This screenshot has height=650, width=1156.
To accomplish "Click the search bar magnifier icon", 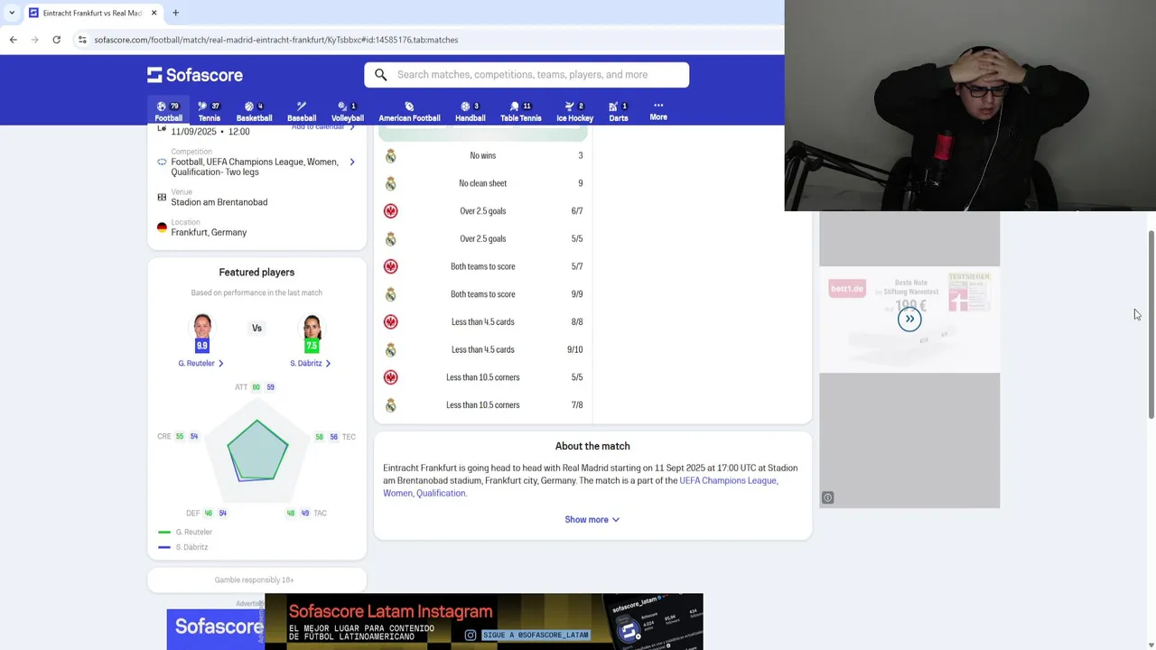I will tap(381, 75).
